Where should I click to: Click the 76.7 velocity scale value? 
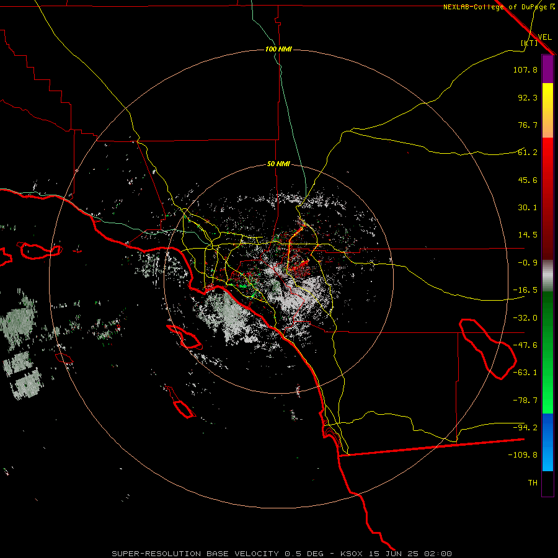coord(528,125)
